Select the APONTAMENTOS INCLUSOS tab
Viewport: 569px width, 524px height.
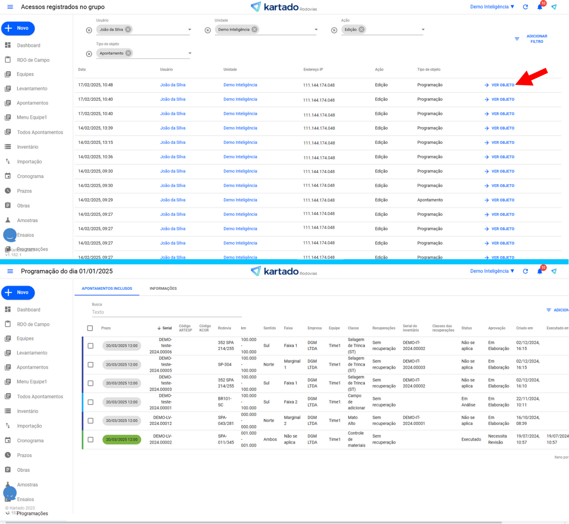click(x=107, y=288)
